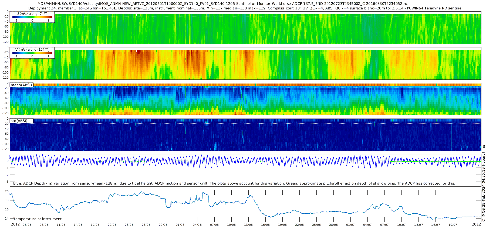Select the 05/05 date tick on the time axis
The height and width of the screenshot is (229, 486).
click(27, 225)
